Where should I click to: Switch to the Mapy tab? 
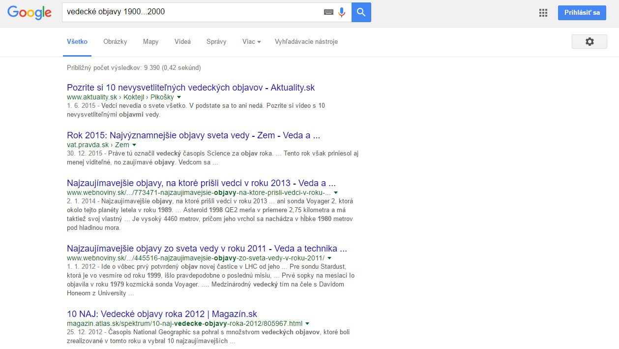[150, 42]
